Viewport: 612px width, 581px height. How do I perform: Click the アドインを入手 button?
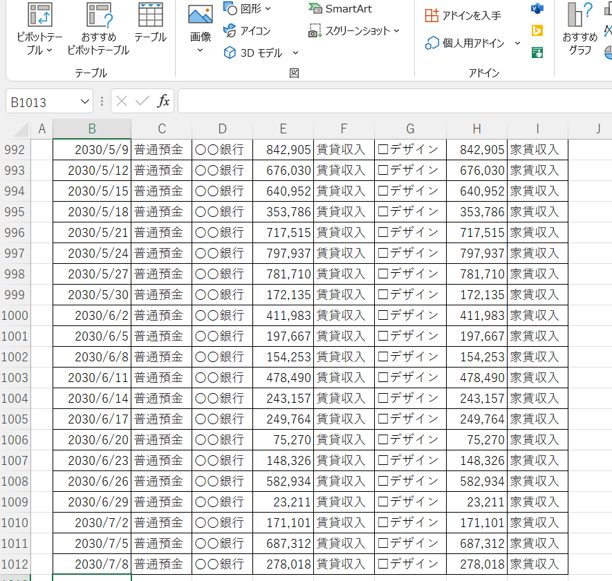(x=463, y=15)
